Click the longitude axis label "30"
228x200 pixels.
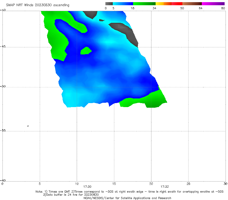226,184
